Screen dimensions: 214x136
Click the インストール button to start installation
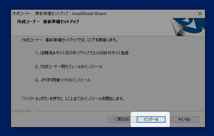(x=151, y=119)
